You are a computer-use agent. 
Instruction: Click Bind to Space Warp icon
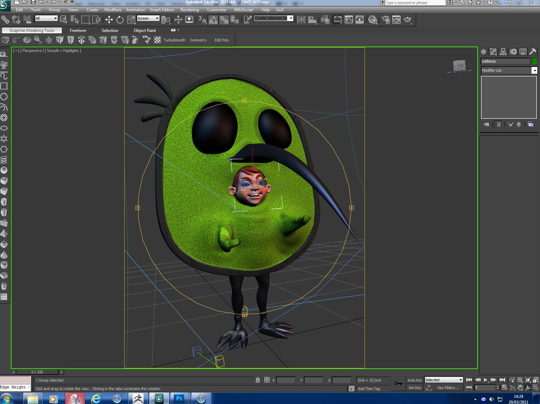pos(27,19)
